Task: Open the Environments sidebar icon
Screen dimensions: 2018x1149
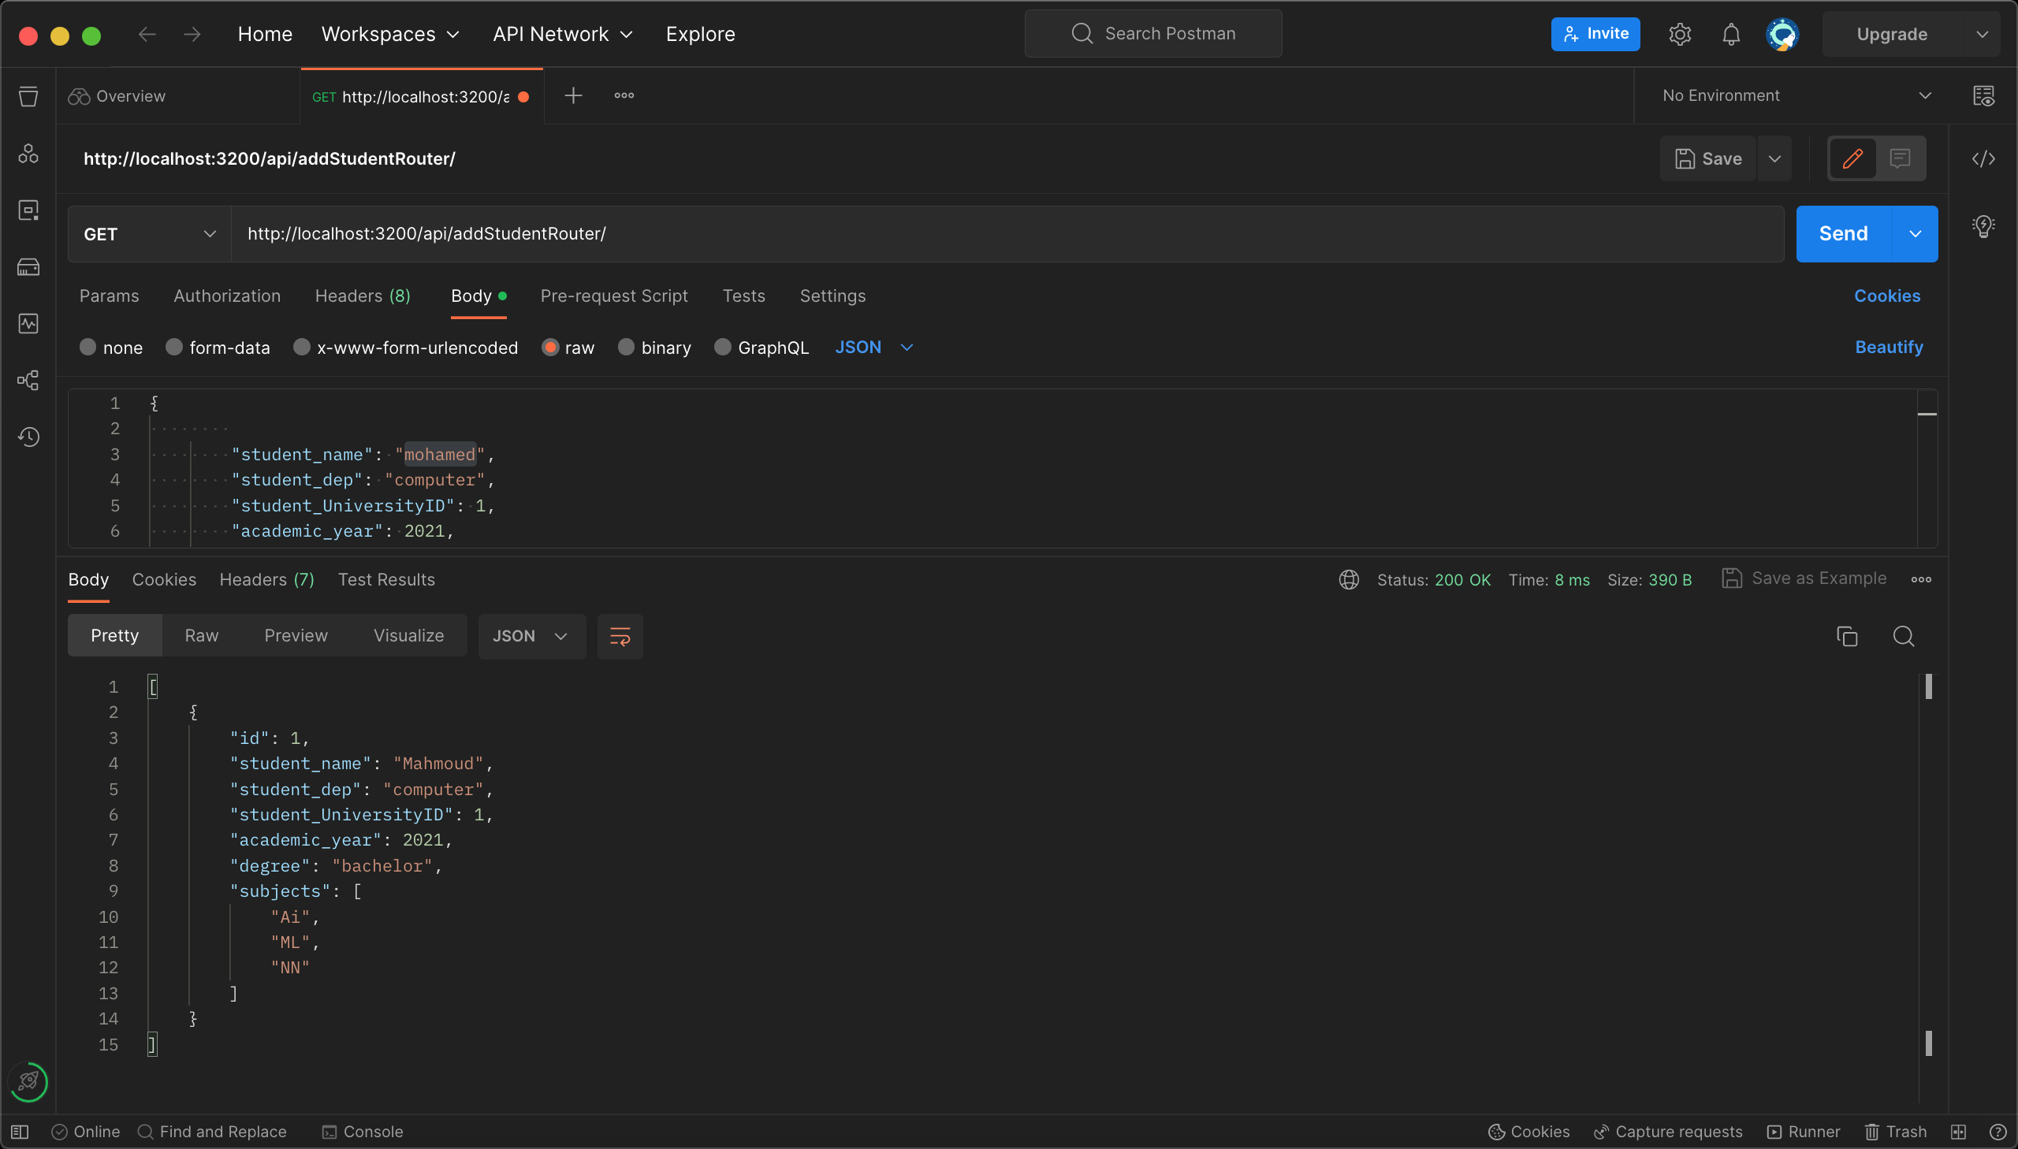Action: [28, 210]
